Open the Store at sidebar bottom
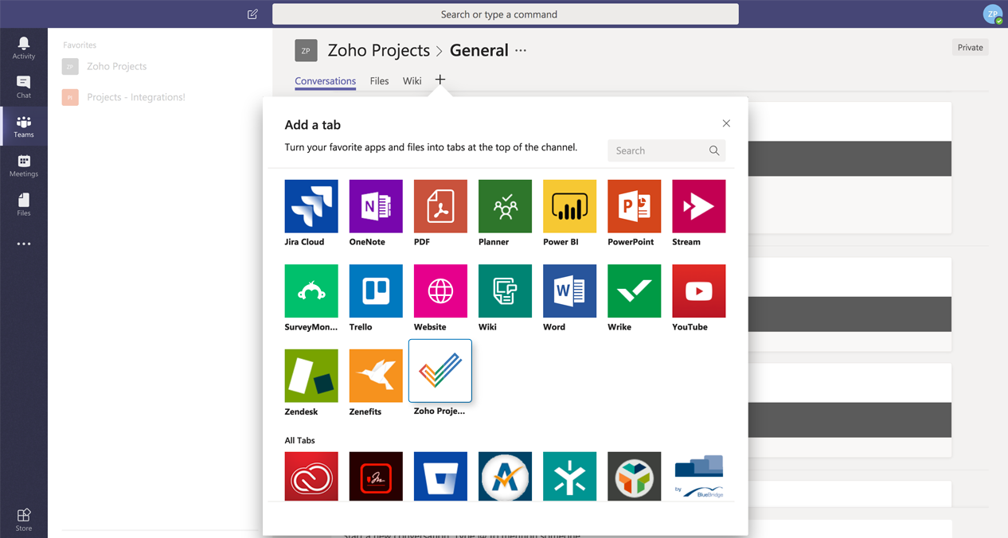Image resolution: width=1008 pixels, height=538 pixels. coord(24,520)
